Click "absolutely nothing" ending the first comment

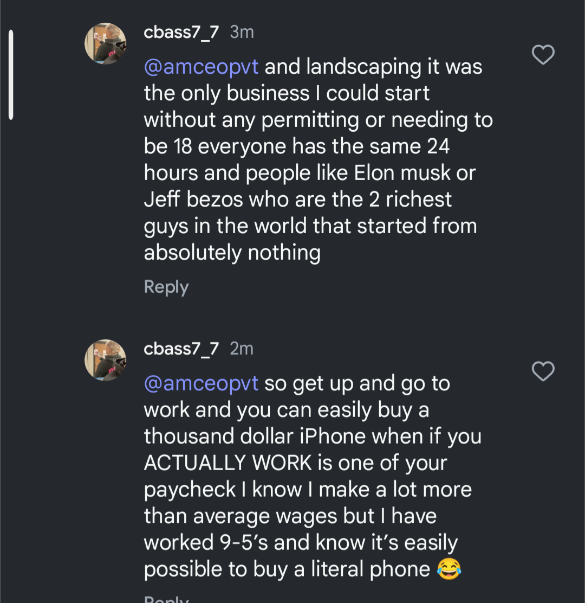232,253
